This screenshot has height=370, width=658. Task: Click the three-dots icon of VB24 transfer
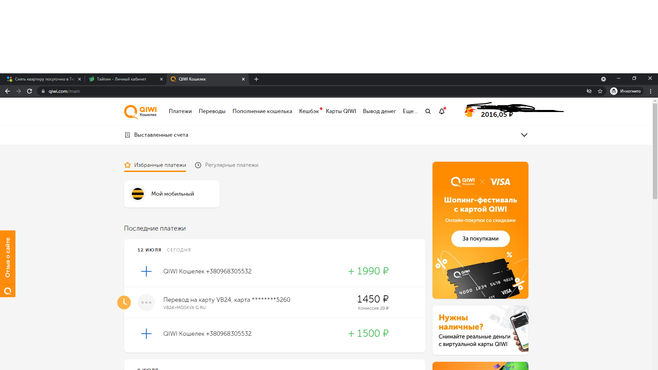tap(146, 303)
